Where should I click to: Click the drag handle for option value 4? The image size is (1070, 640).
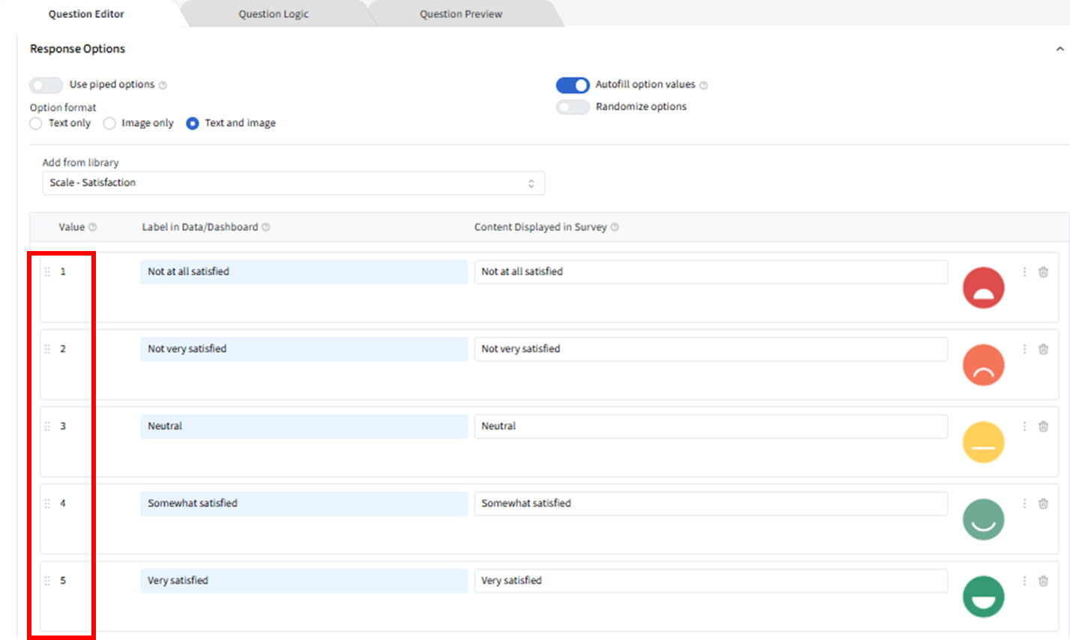47,504
